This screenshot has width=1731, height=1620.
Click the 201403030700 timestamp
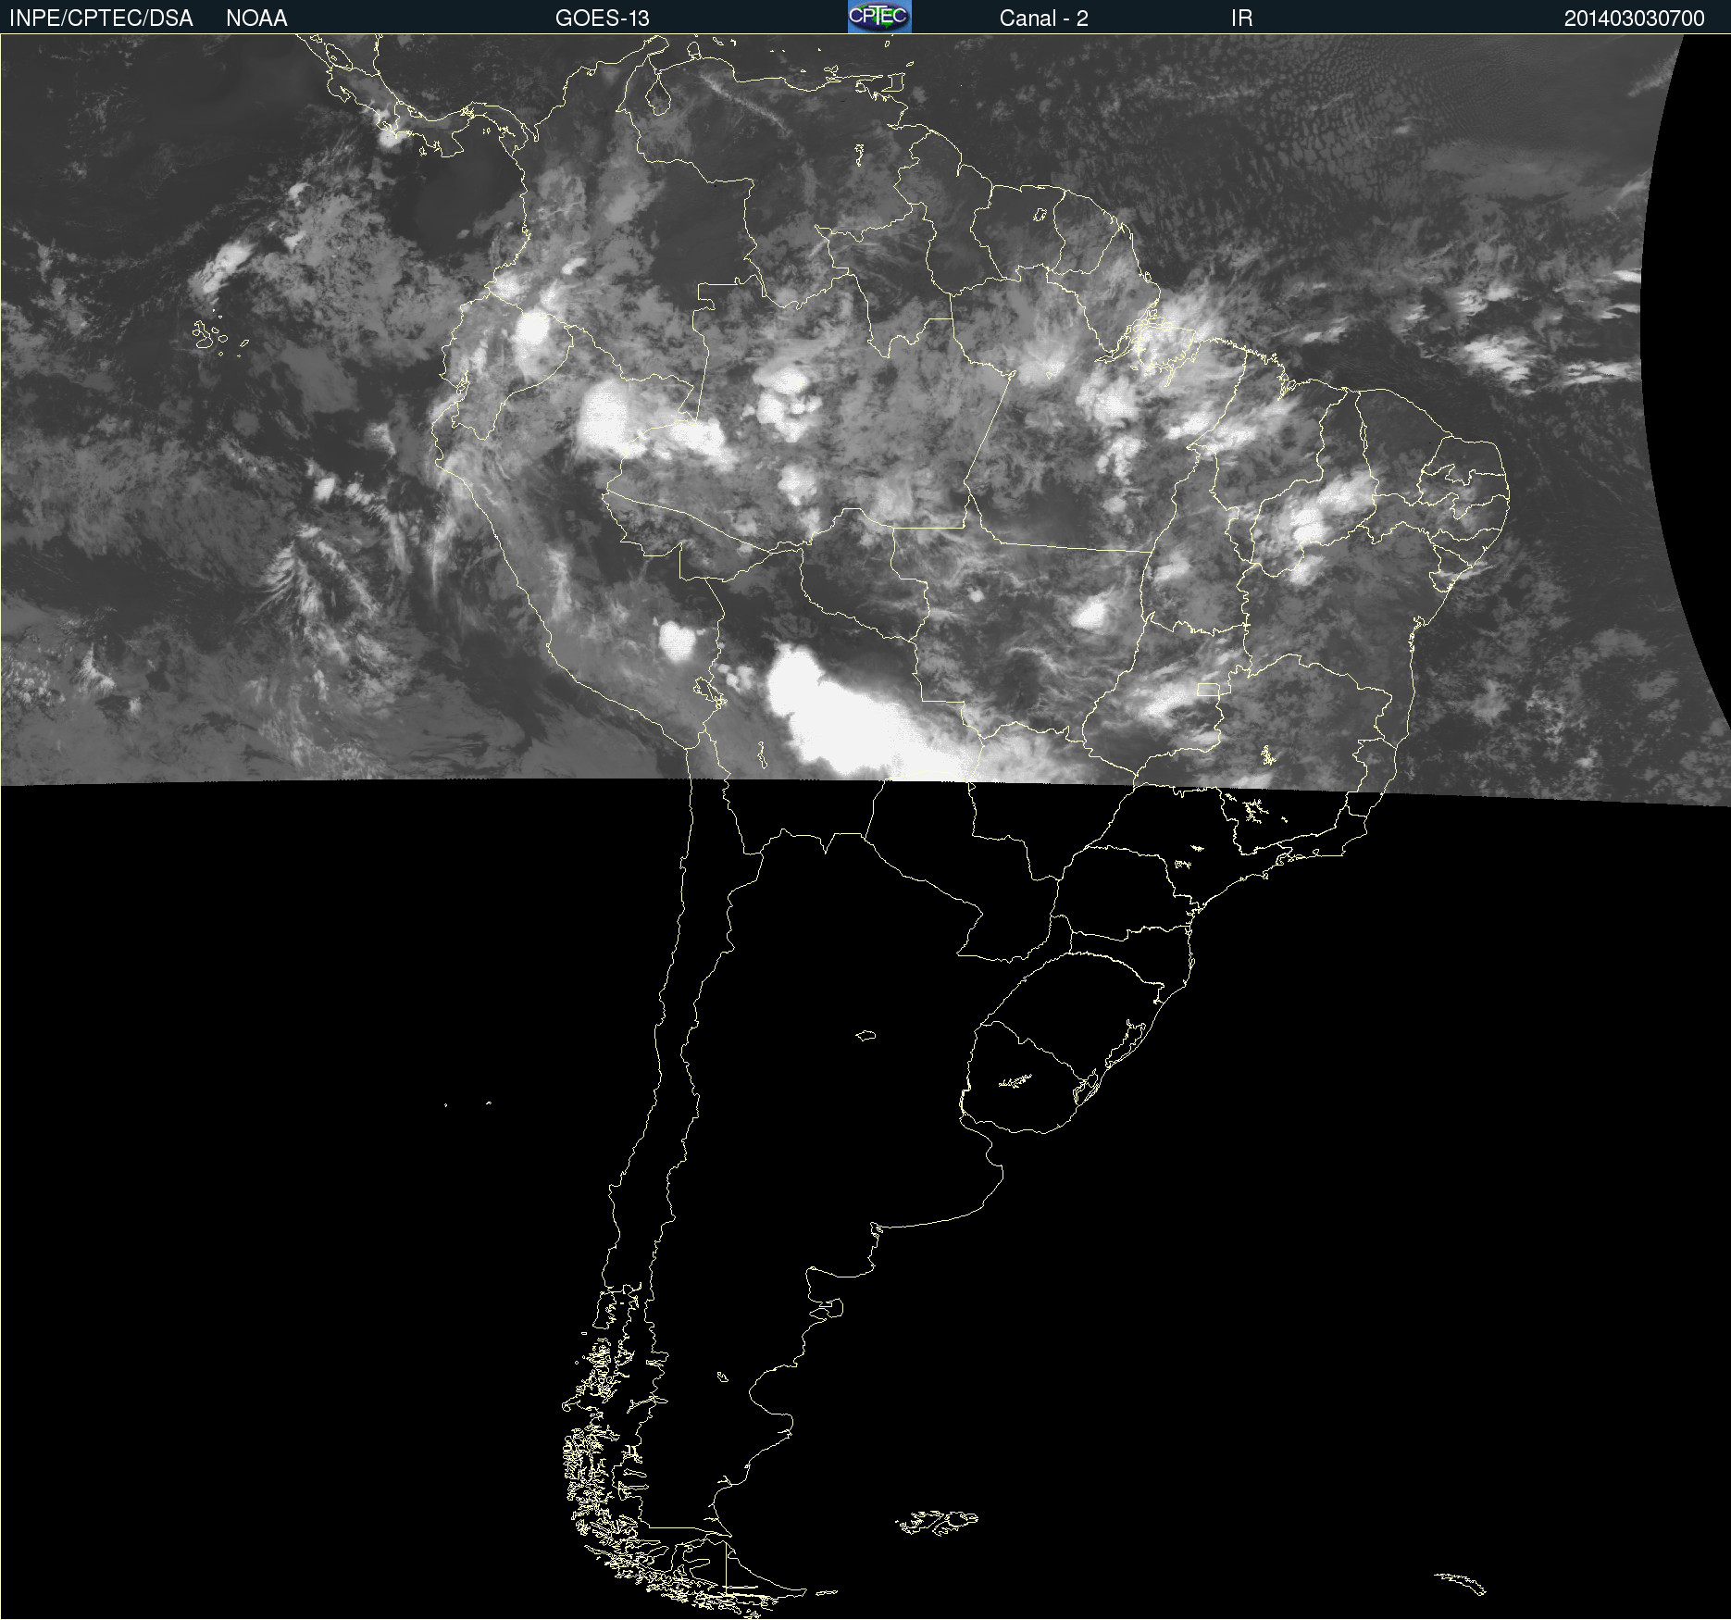1635,19
